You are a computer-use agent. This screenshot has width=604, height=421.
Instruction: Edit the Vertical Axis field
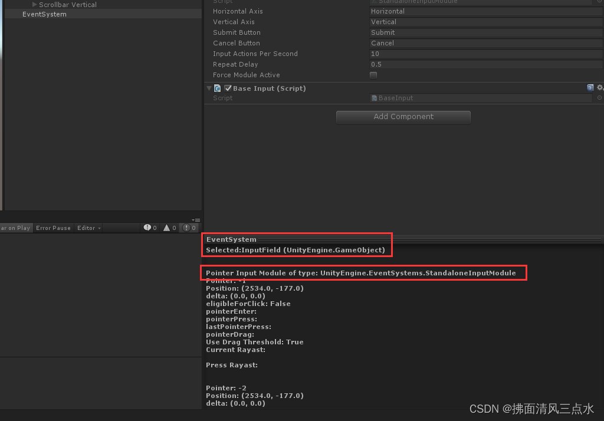pyautogui.click(x=485, y=22)
